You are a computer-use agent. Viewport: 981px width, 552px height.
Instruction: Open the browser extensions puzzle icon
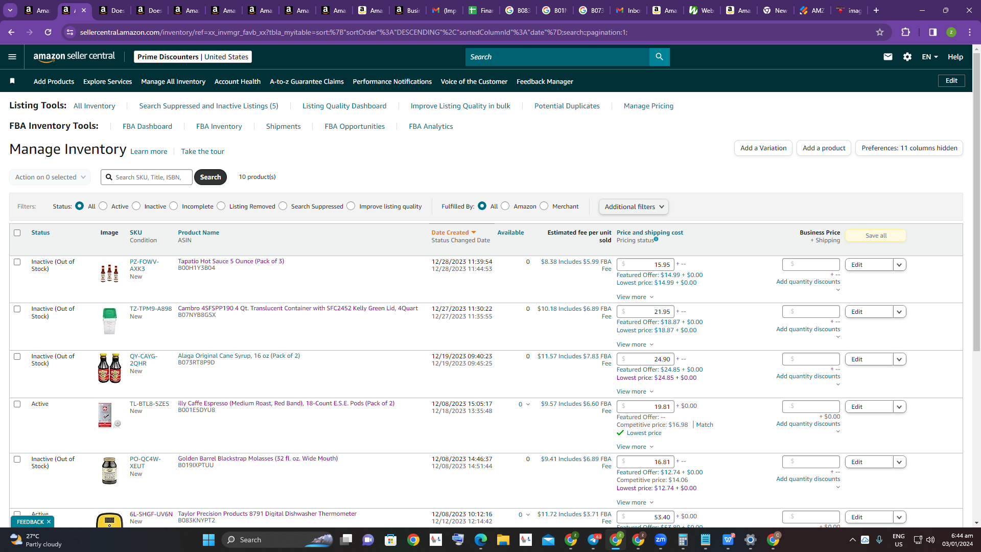905,32
